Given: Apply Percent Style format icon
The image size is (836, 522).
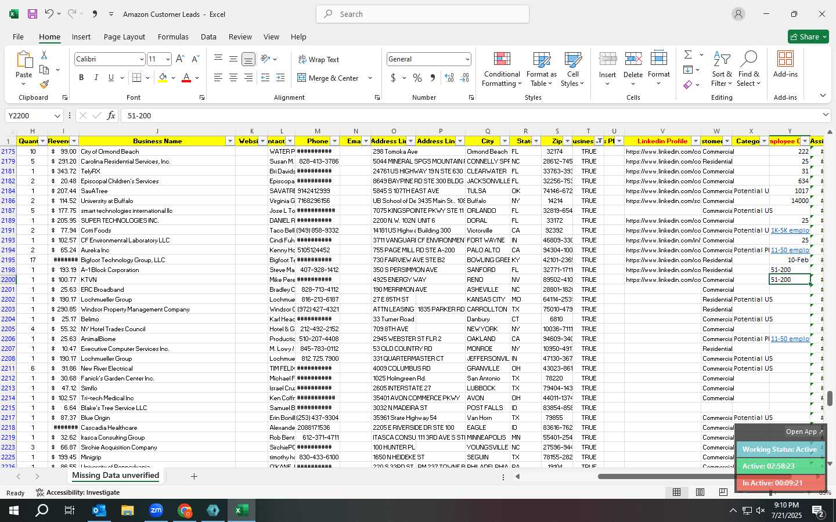Looking at the screenshot, I should click(417, 78).
